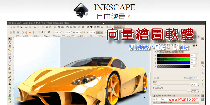Screen dimensions: 210x105
Task: Click the Blur slider track
Action: (x=172, y=85)
